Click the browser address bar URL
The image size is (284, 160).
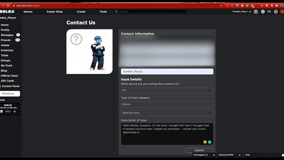pos(28,6)
